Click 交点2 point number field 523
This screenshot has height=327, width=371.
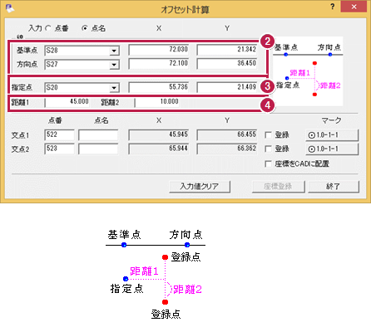59,149
